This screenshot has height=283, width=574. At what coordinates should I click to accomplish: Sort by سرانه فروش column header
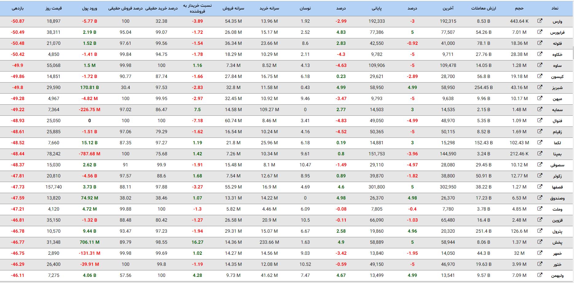(x=233, y=8)
